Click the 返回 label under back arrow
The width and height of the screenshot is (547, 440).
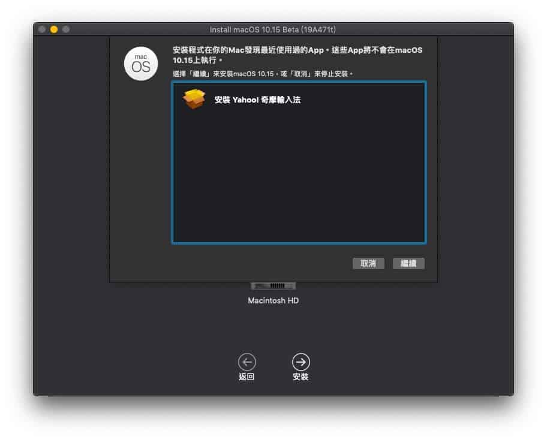(247, 377)
